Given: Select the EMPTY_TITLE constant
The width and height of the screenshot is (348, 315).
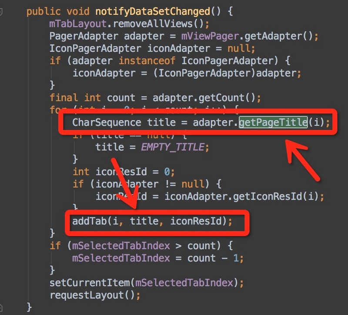Looking at the screenshot, I should point(172,147).
